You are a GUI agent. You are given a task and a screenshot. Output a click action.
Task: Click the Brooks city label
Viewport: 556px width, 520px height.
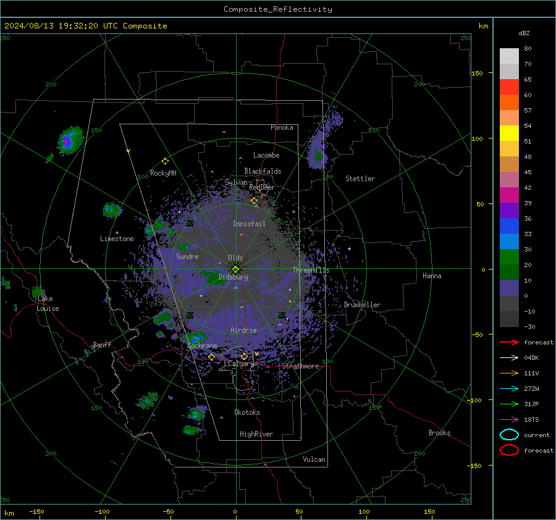click(439, 433)
